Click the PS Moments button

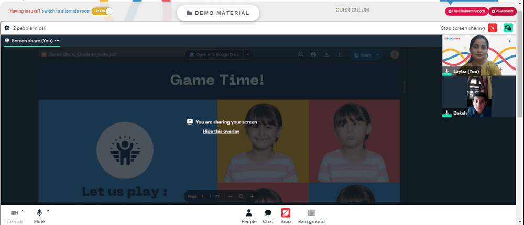[x=503, y=12]
